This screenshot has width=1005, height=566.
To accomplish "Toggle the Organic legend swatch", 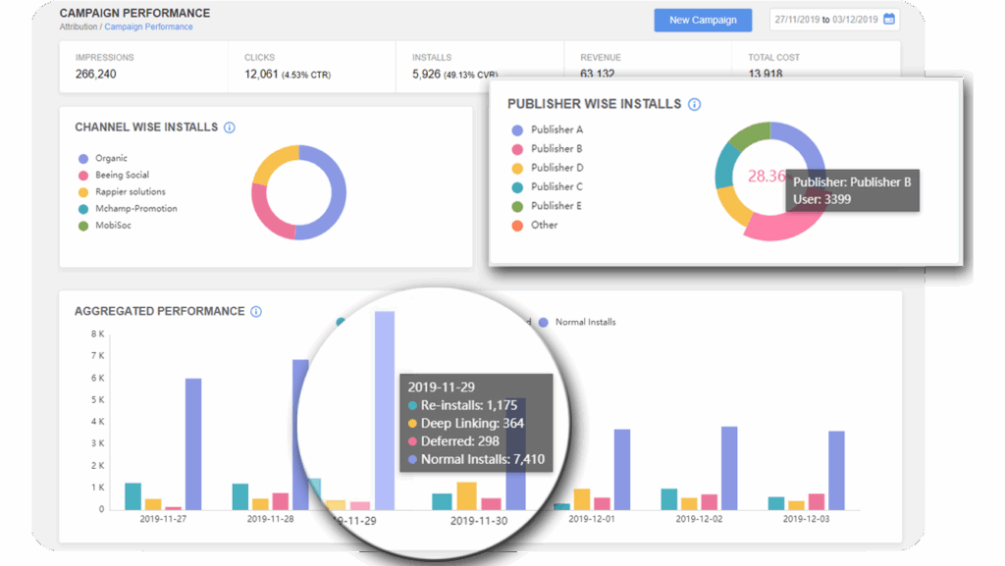I will [83, 159].
